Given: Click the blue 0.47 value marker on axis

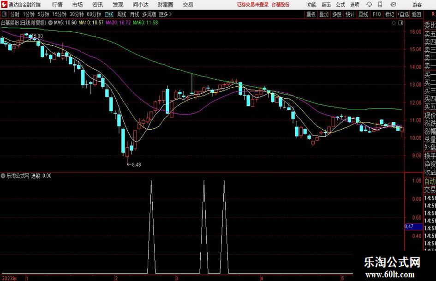Looking at the screenshot, I should 413,227.
